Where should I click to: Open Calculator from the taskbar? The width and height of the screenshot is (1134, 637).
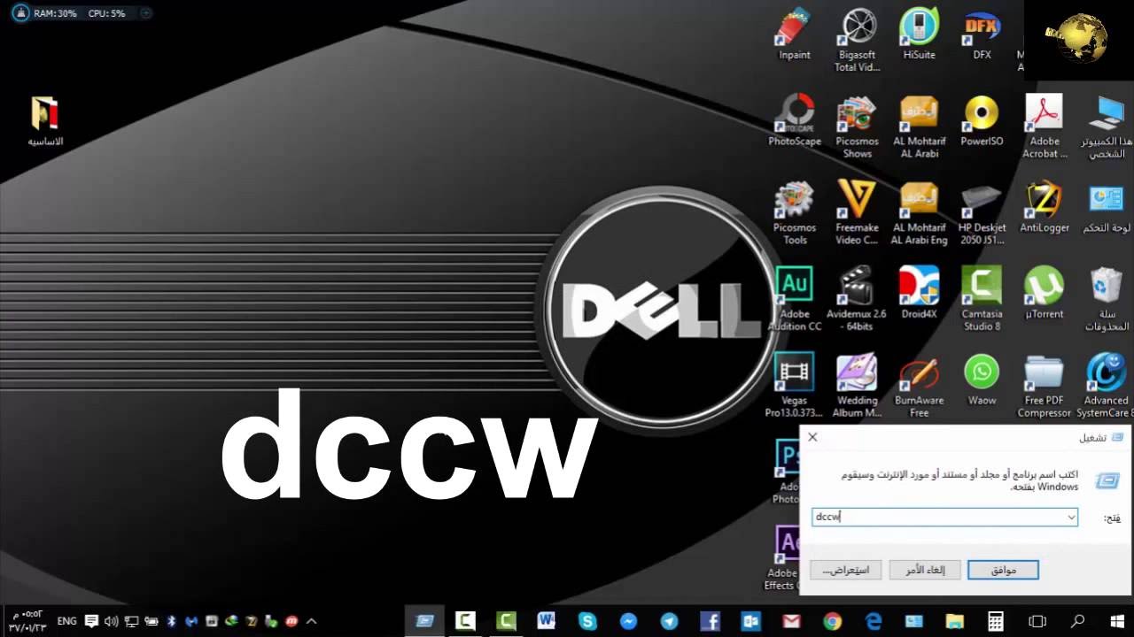point(996,621)
